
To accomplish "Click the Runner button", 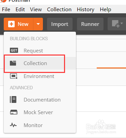I will point(90,24).
